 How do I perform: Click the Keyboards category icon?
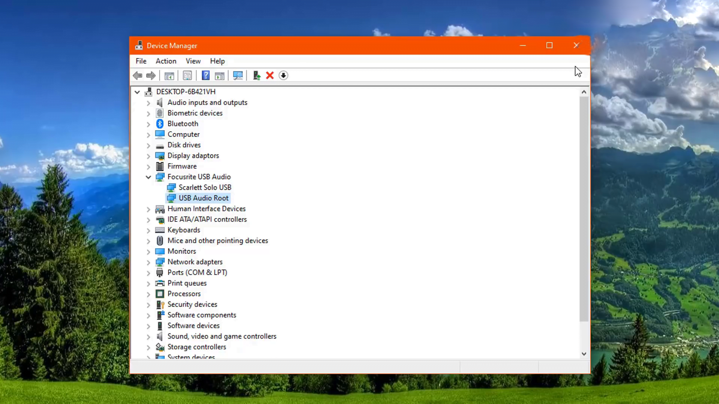(x=160, y=230)
